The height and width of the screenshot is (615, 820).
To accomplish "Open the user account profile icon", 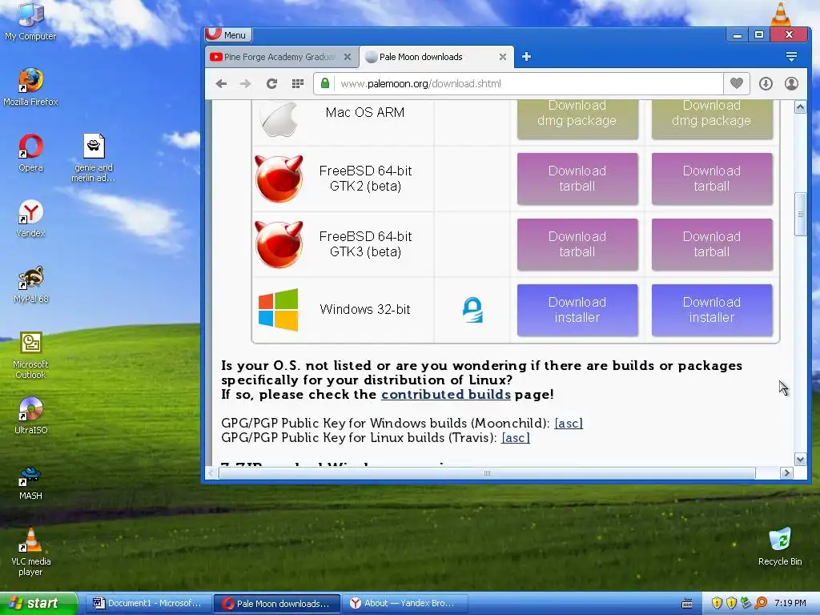I will (x=791, y=83).
